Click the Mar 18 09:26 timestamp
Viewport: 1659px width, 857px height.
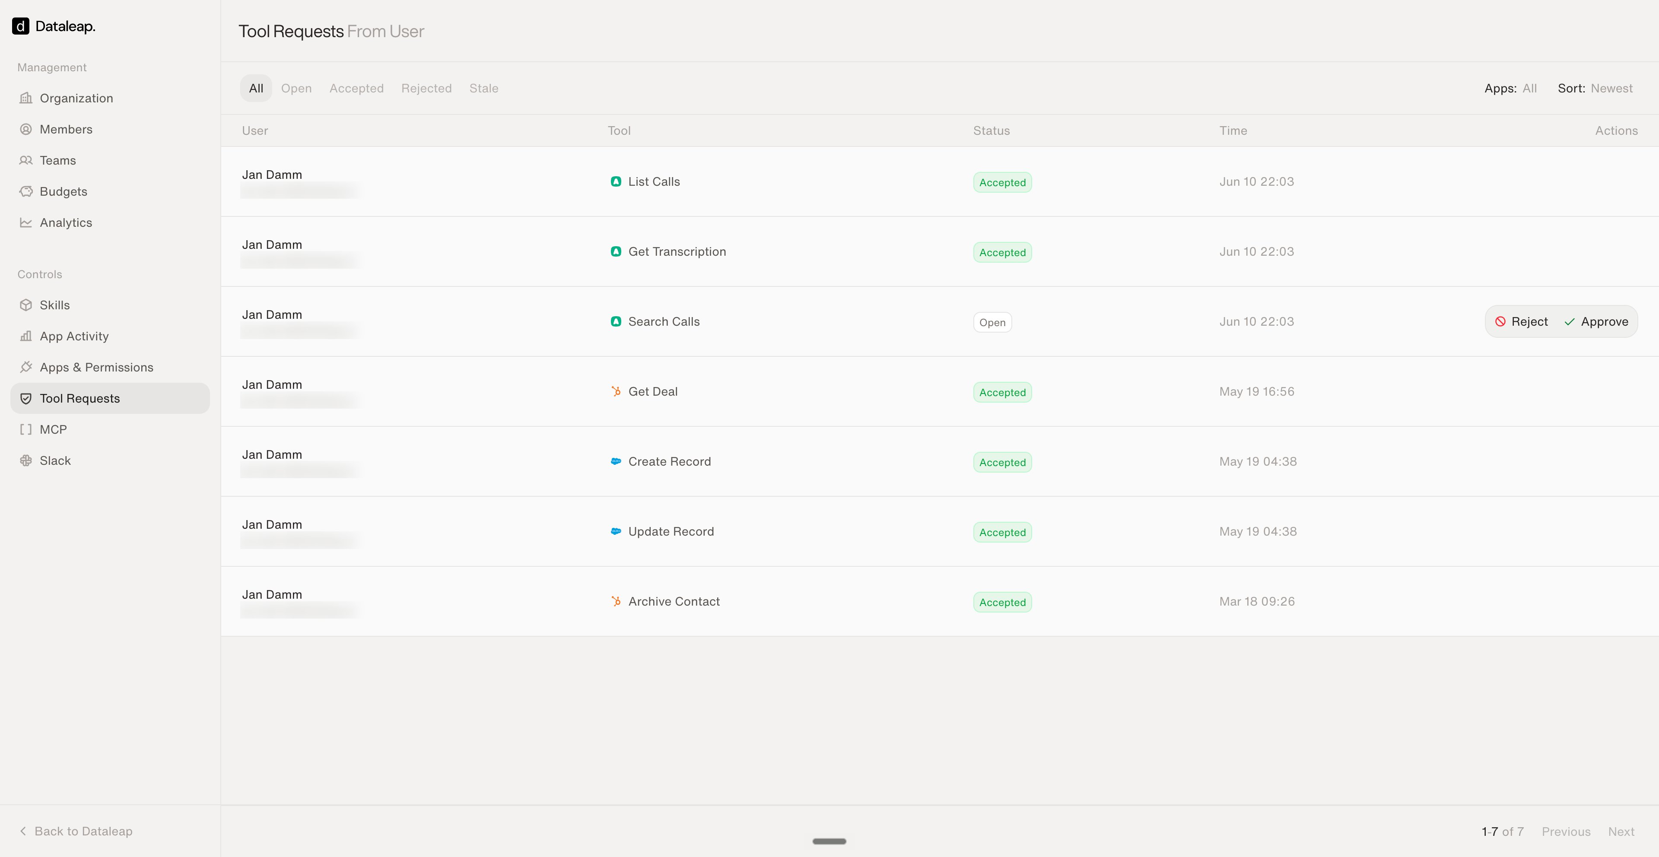pyautogui.click(x=1256, y=601)
